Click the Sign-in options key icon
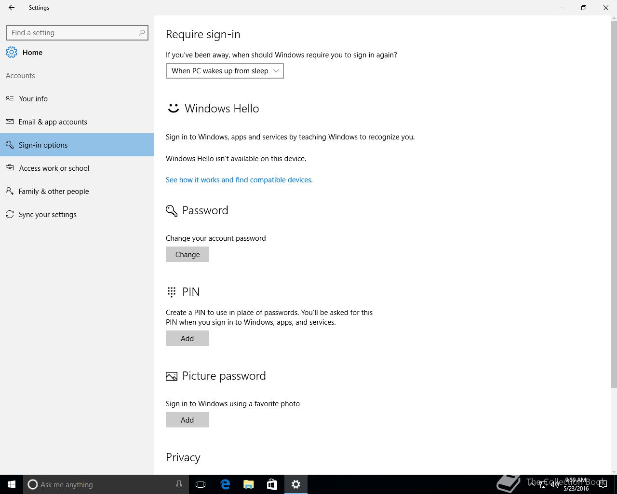 tap(10, 145)
